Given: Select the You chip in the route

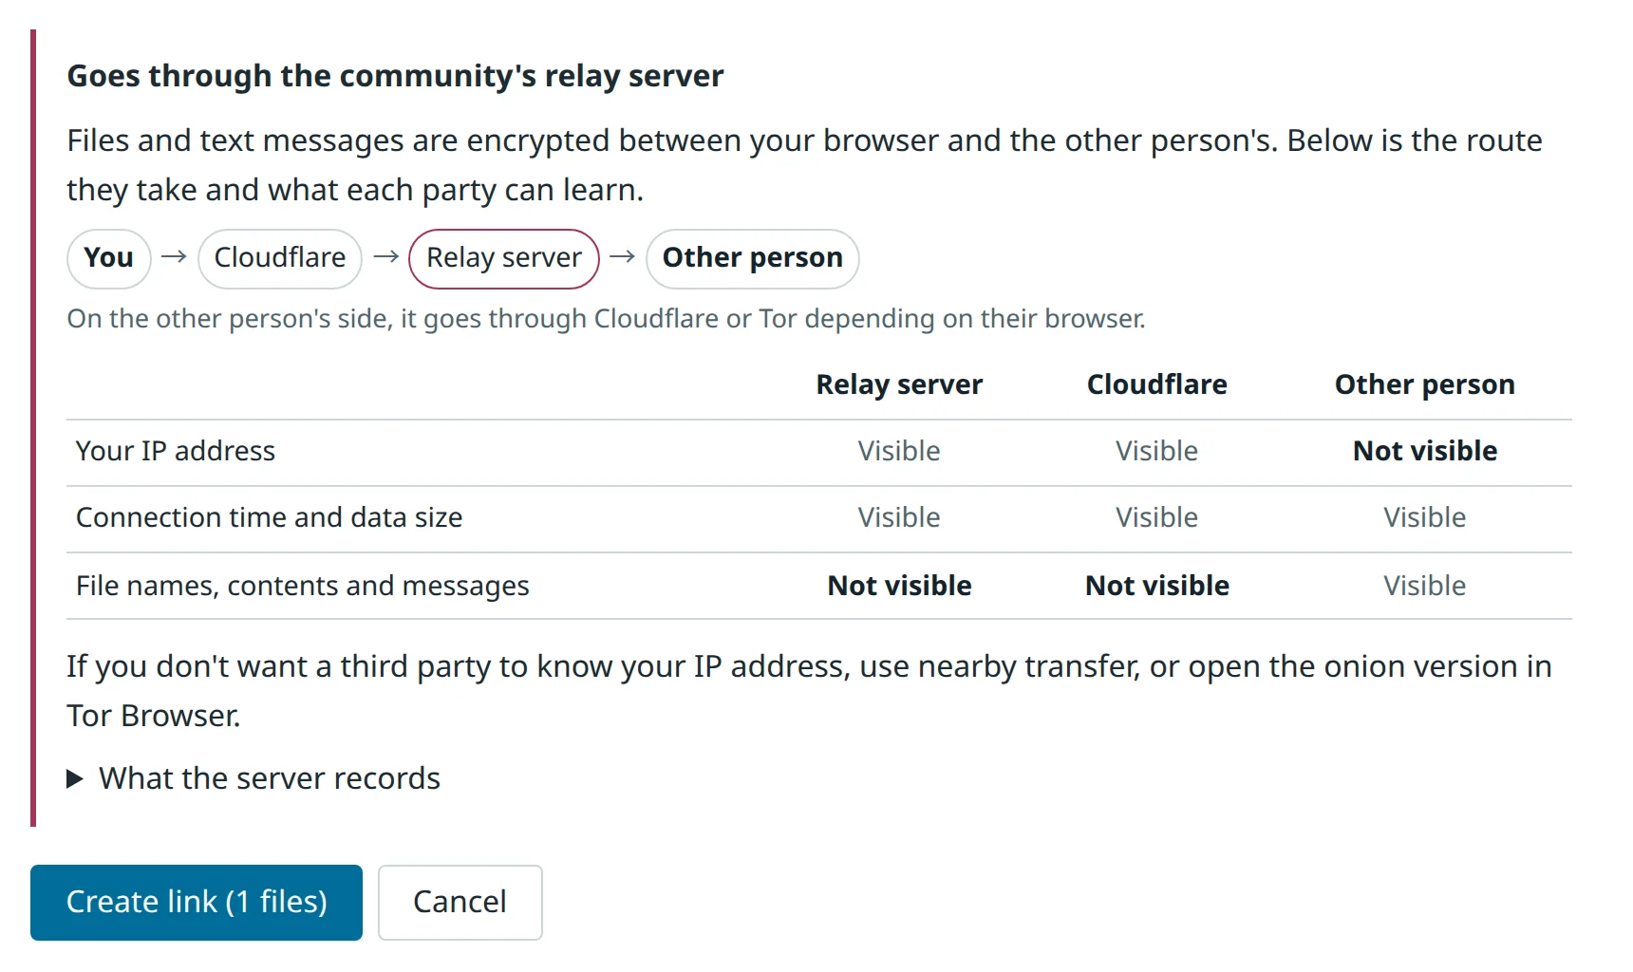Looking at the screenshot, I should pos(109,258).
